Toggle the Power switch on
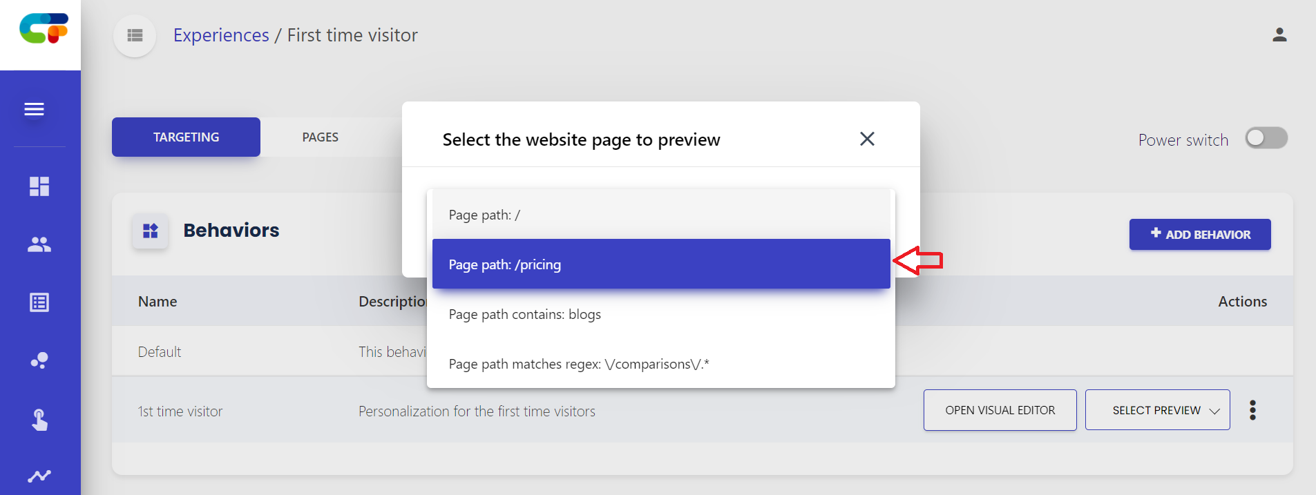 (1266, 138)
